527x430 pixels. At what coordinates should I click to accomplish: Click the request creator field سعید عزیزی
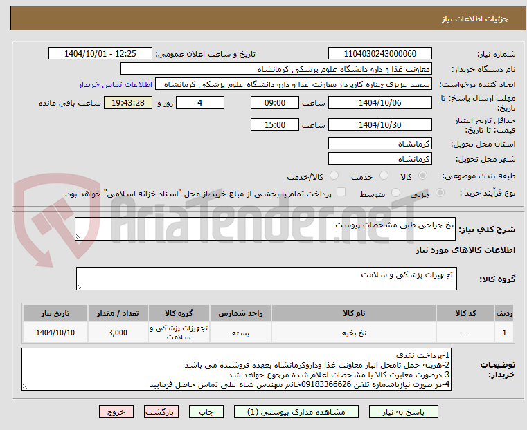(294, 84)
